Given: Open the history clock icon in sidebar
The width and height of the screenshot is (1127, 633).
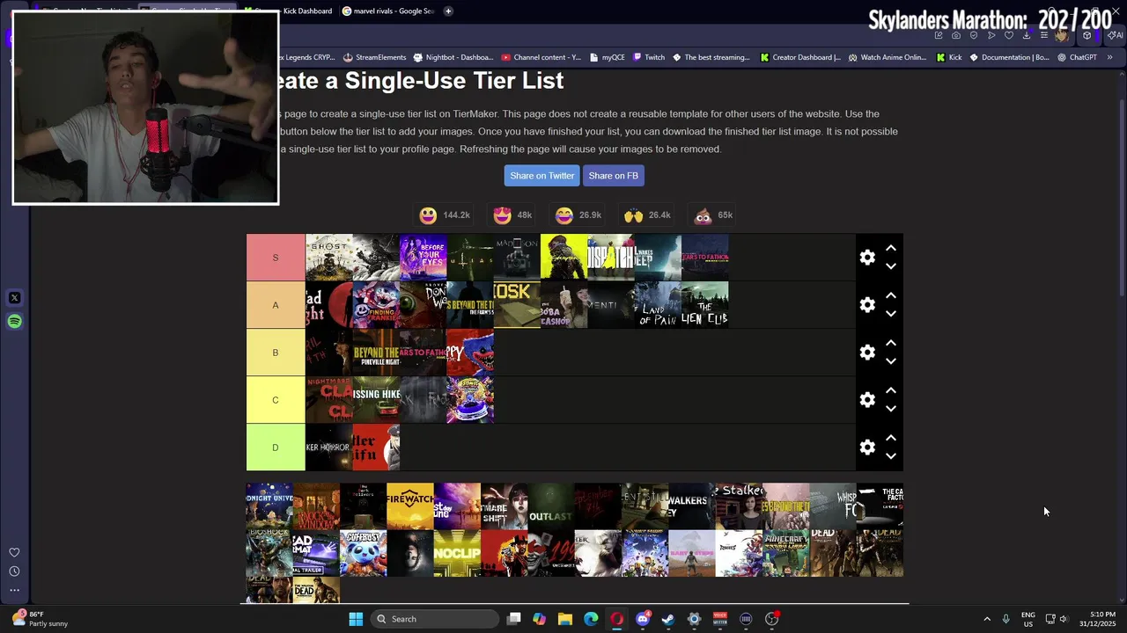Looking at the screenshot, I should point(14,571).
